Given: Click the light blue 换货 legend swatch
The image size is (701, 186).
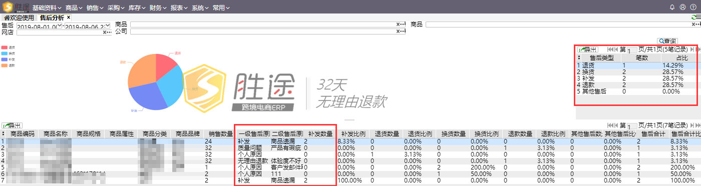Looking at the screenshot, I should pyautogui.click(x=5, y=53).
